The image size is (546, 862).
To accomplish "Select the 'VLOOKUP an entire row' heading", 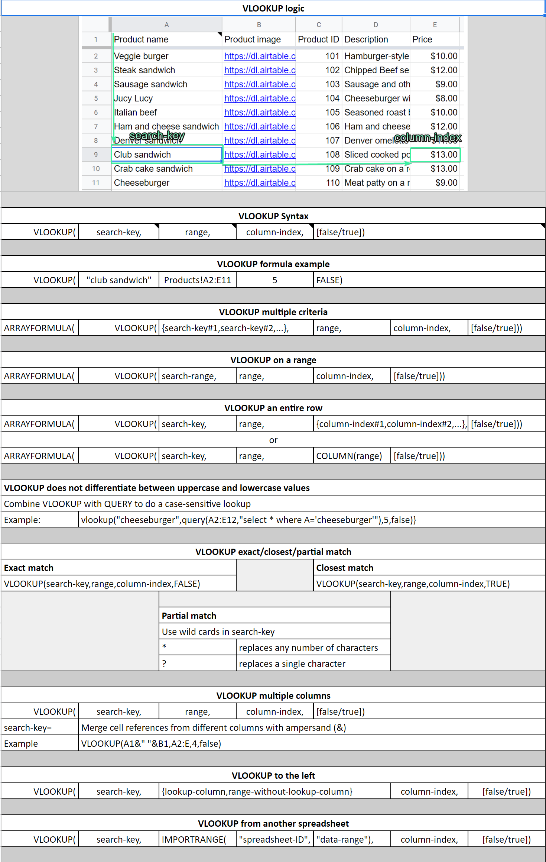I will (273, 408).
